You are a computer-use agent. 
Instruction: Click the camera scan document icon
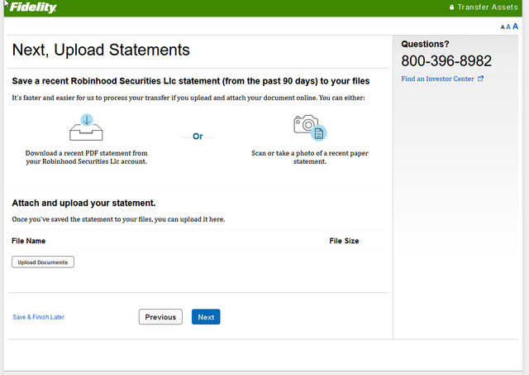[310, 127]
